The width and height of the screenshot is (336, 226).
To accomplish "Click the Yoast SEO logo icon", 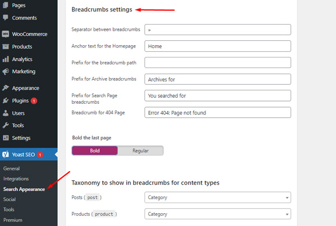I will (6, 154).
